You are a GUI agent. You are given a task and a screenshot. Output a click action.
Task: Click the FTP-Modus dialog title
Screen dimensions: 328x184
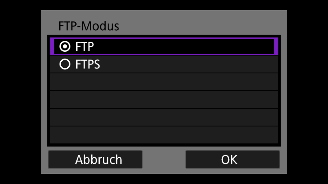pos(89,26)
